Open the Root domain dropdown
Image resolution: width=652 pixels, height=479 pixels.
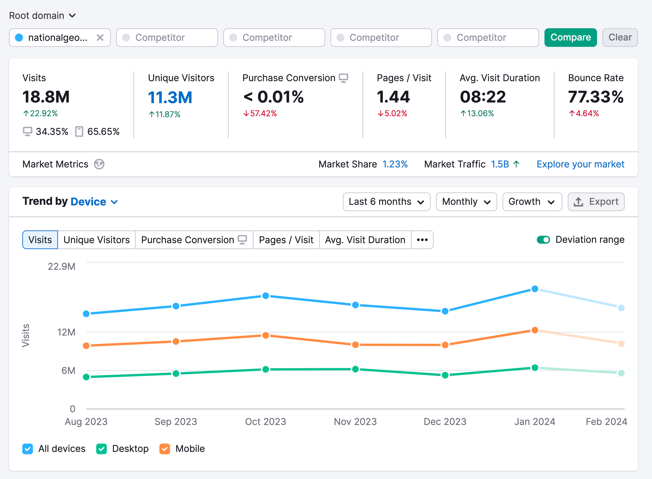pyautogui.click(x=43, y=15)
